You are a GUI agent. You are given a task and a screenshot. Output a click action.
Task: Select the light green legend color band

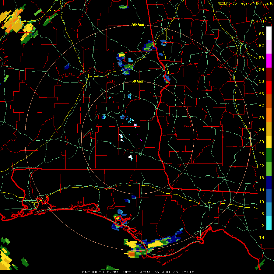pos(269,169)
